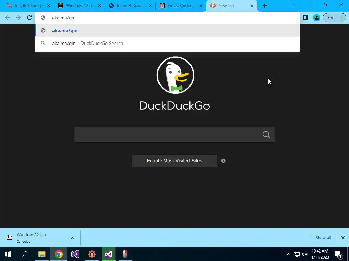Open the mouse app taskbar icon
Viewport: 349px width, 261px height.
pyautogui.click(x=125, y=254)
